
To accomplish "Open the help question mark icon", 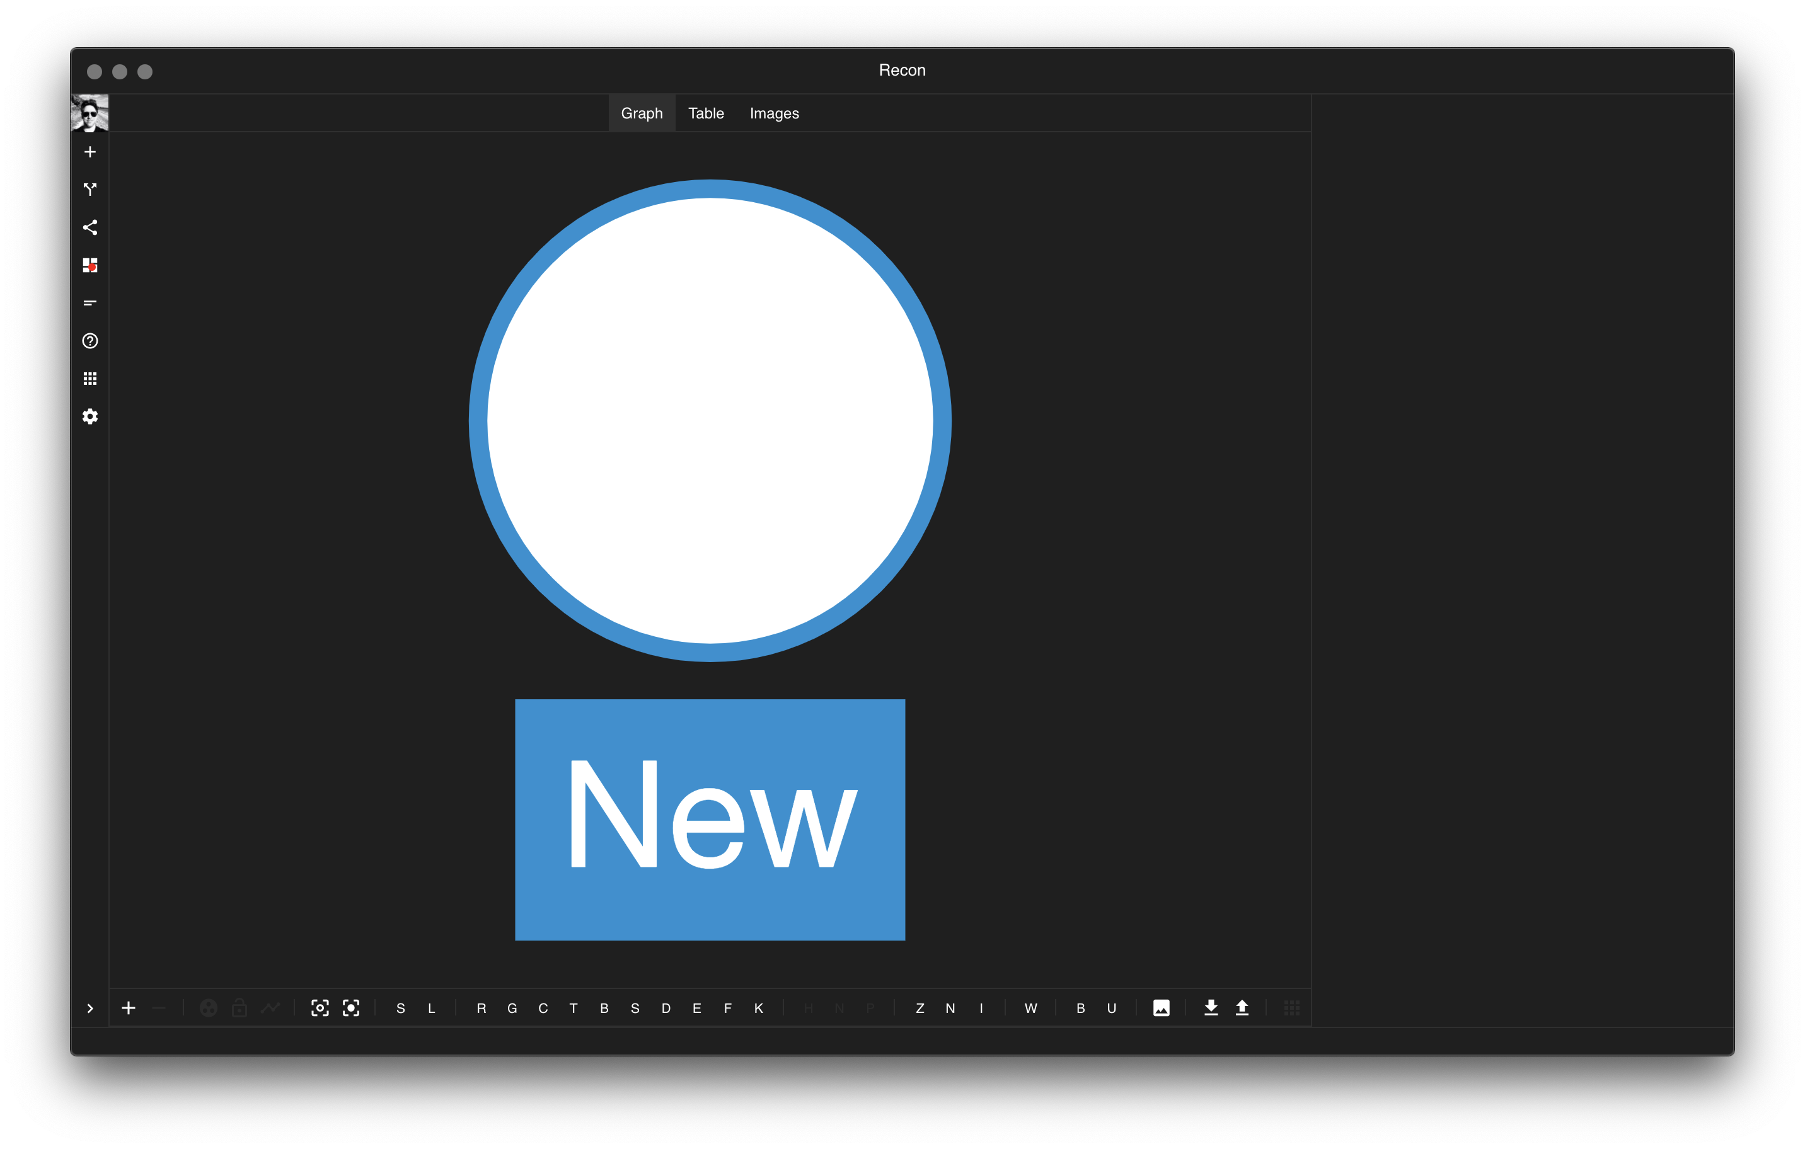I will pos(90,341).
